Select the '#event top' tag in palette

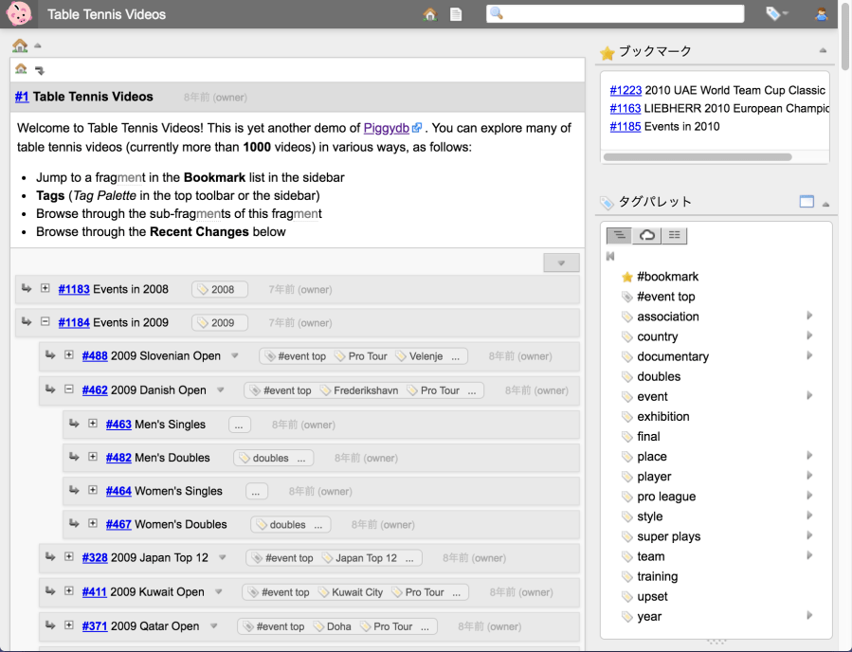point(665,297)
